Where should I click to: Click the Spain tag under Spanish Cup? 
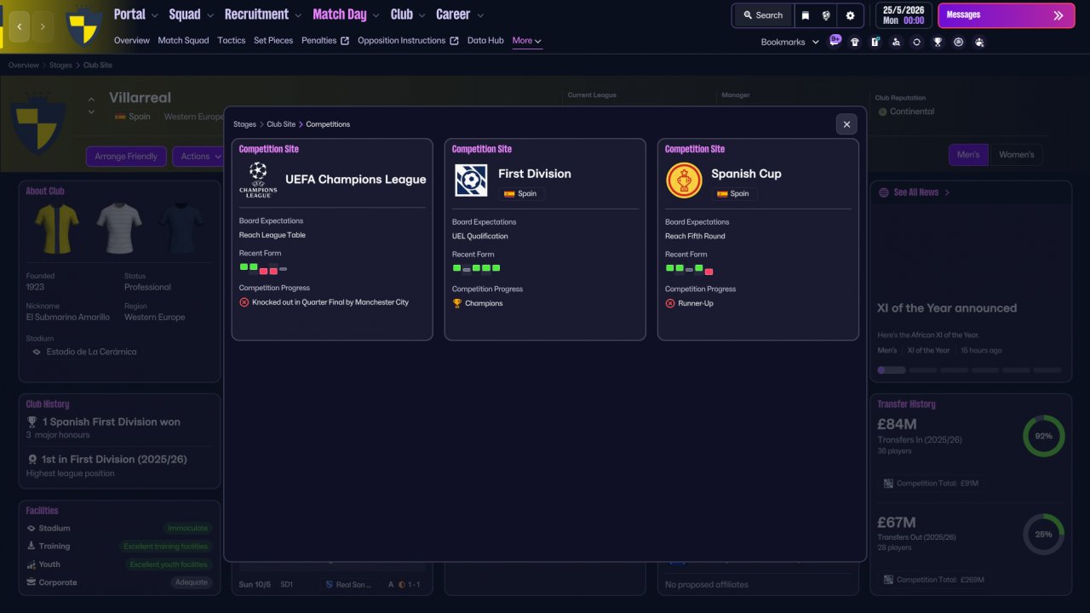734,194
